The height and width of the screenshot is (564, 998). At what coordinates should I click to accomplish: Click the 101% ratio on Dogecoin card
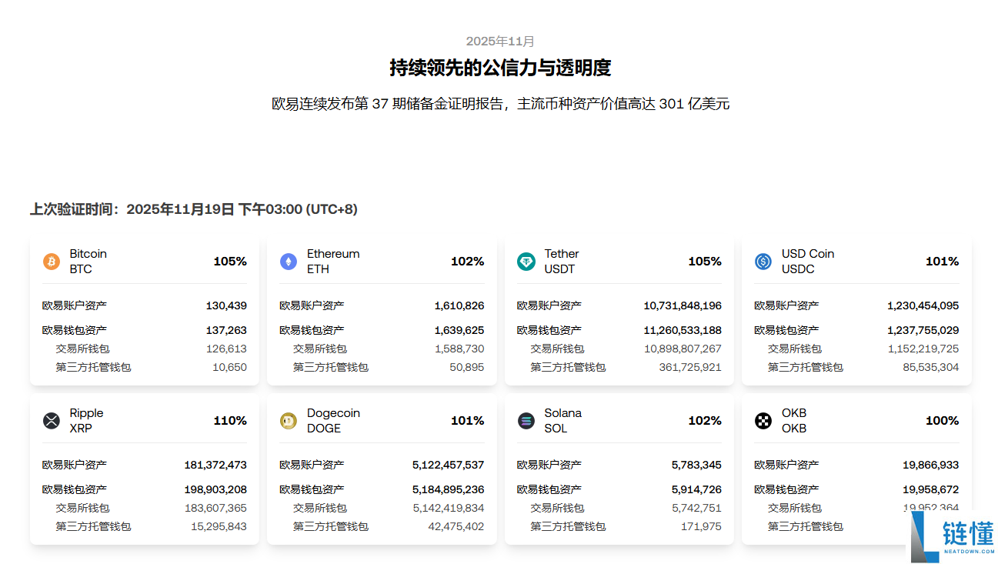[x=468, y=421]
